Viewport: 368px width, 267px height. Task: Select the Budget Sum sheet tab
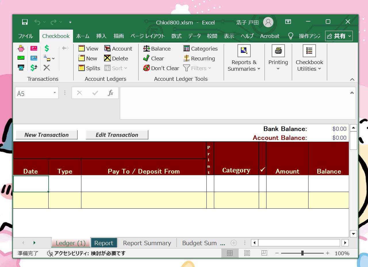[199, 243]
